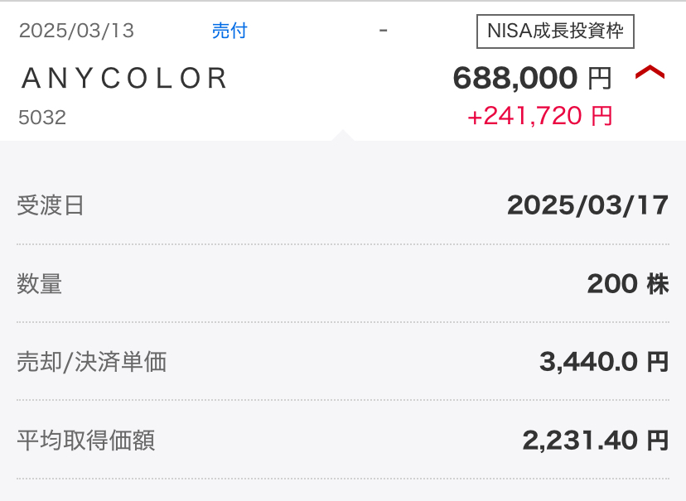Tap the blue 売付 trade type label
This screenshot has width=686, height=501.
pos(229,31)
